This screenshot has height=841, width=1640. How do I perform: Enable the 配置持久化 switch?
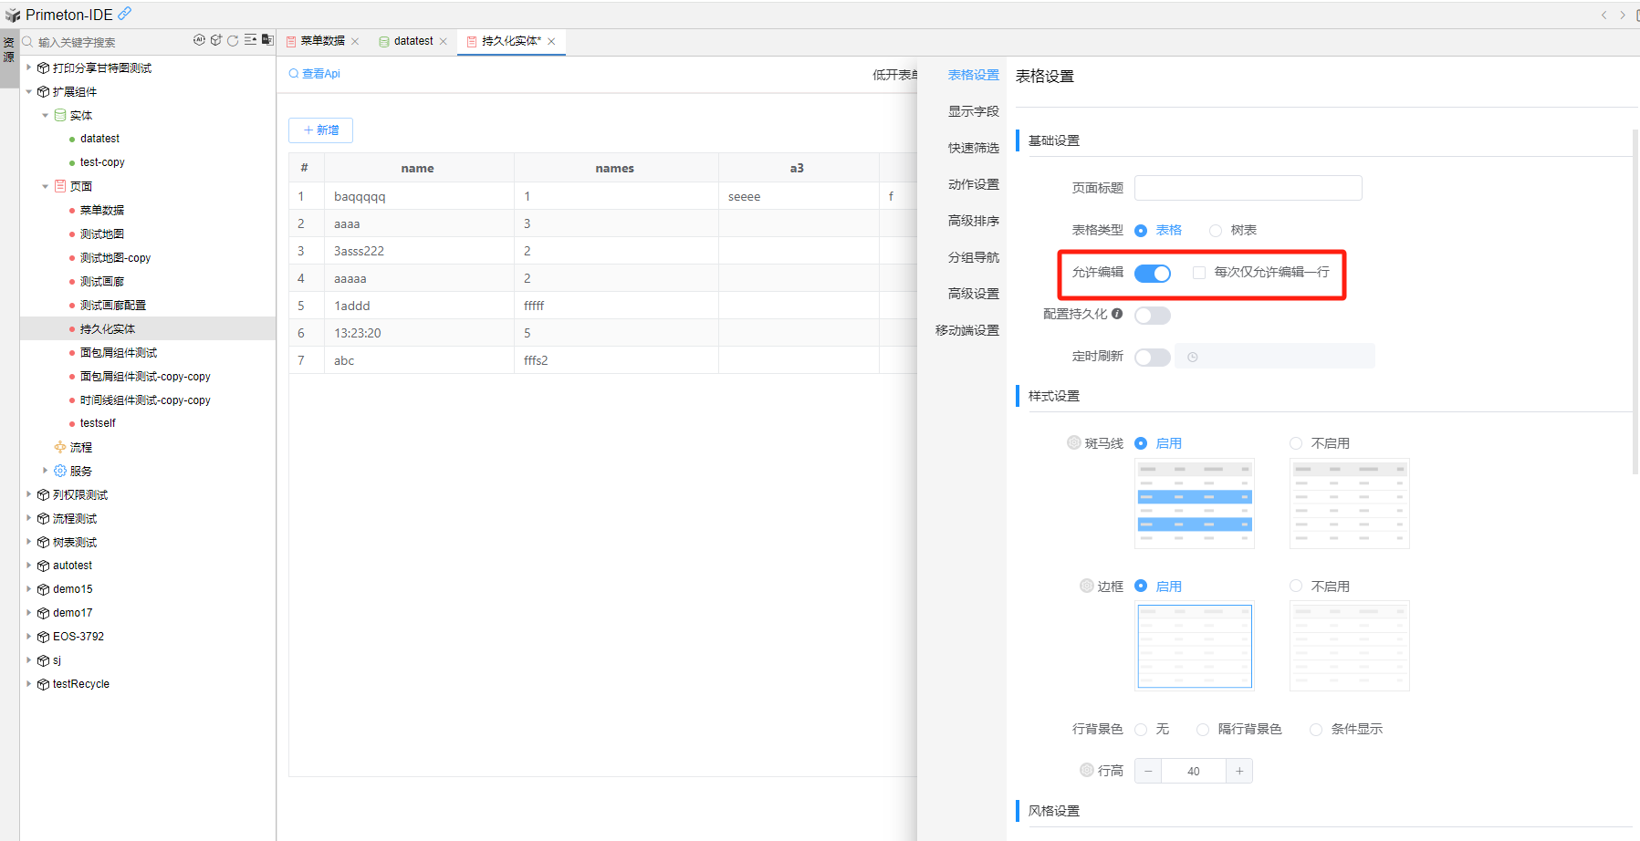[1152, 316]
